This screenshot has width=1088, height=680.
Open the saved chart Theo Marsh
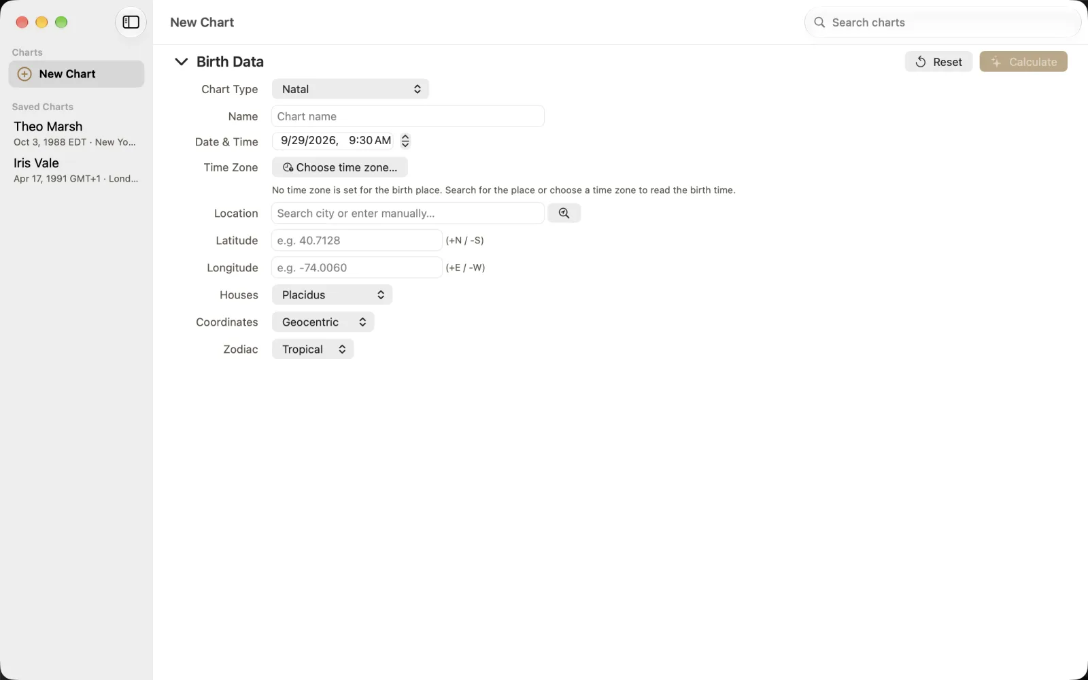[76, 133]
